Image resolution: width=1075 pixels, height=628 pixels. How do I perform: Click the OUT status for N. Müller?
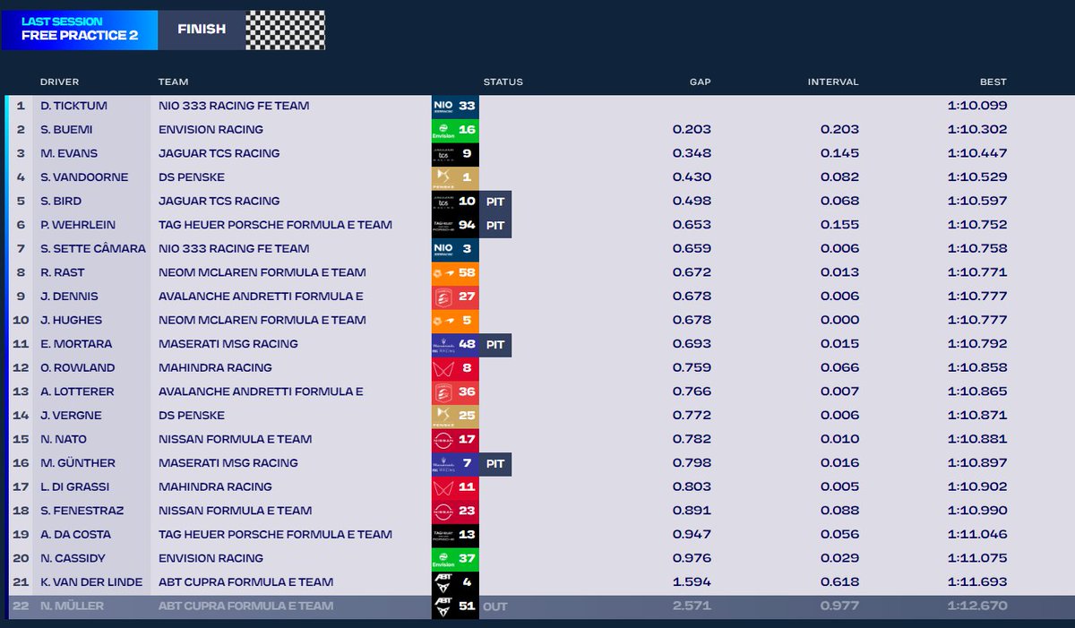(495, 606)
